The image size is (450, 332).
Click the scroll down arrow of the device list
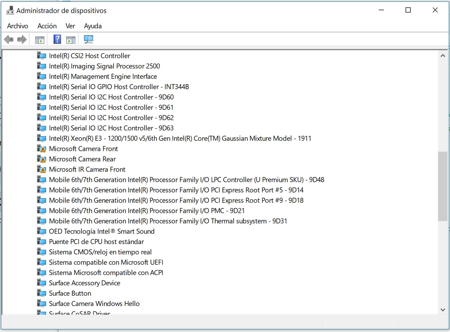tap(443, 310)
